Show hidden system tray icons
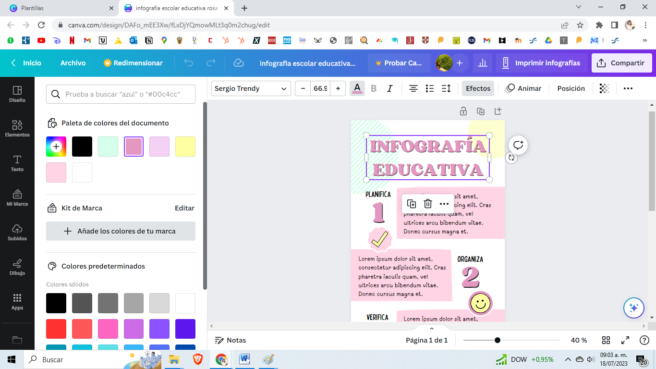 pos(568,359)
